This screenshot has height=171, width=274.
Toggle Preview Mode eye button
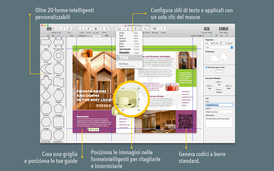pyautogui.click(x=207, y=29)
